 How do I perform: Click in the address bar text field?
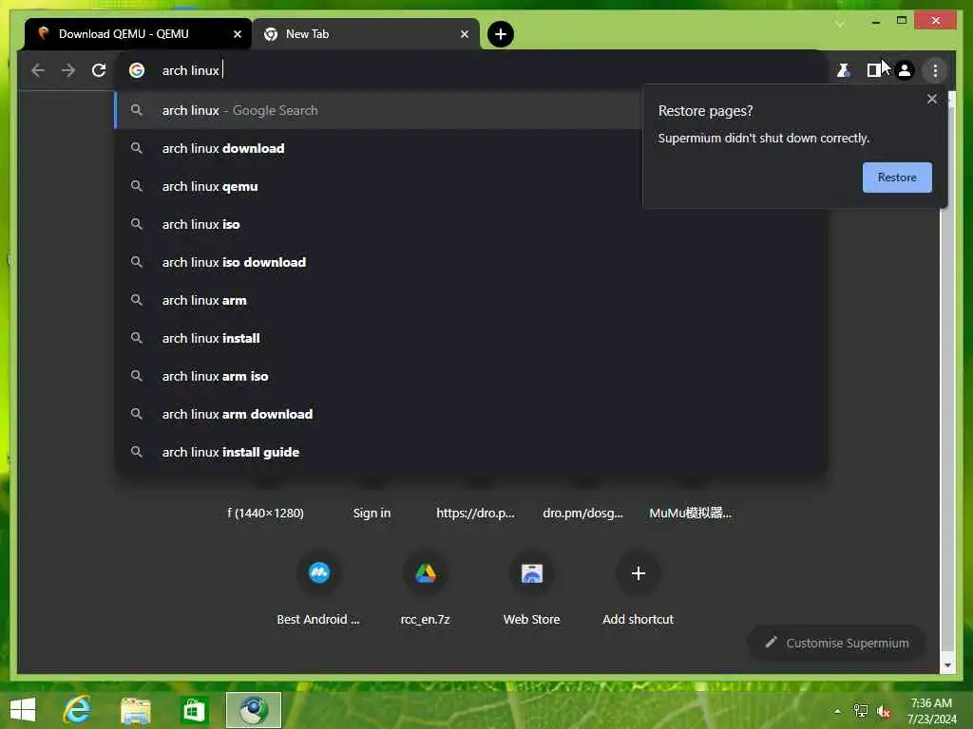pos(471,70)
